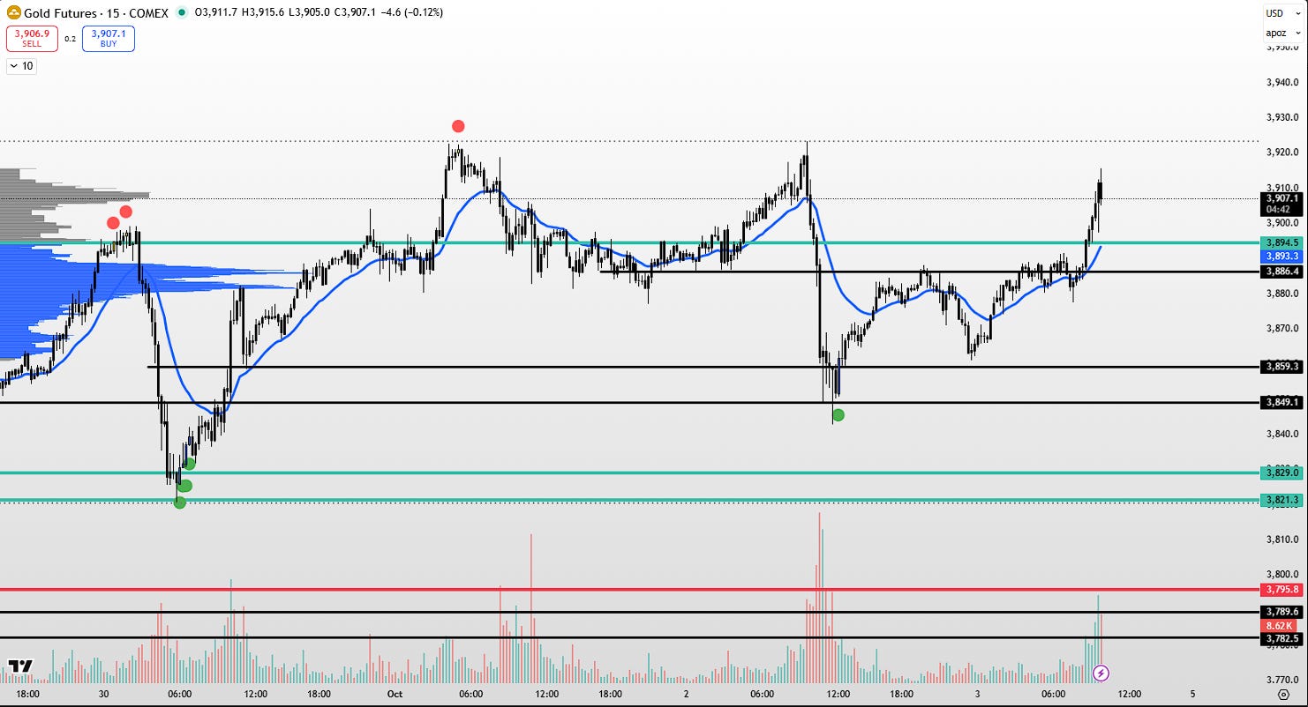Click the black 3,886.4 price label

point(1282,272)
